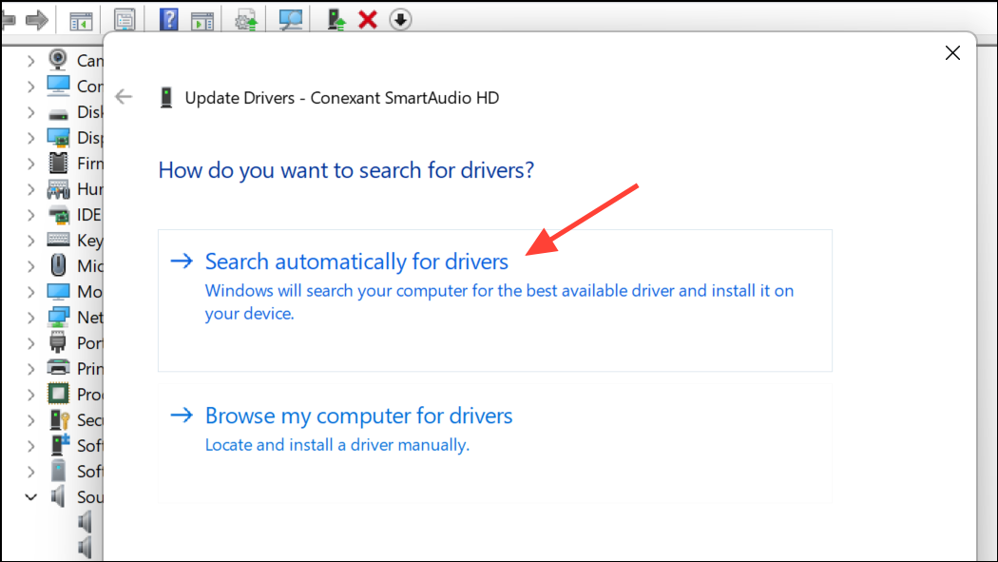Open the Properties toolbar icon
The image size is (998, 562).
(x=125, y=19)
